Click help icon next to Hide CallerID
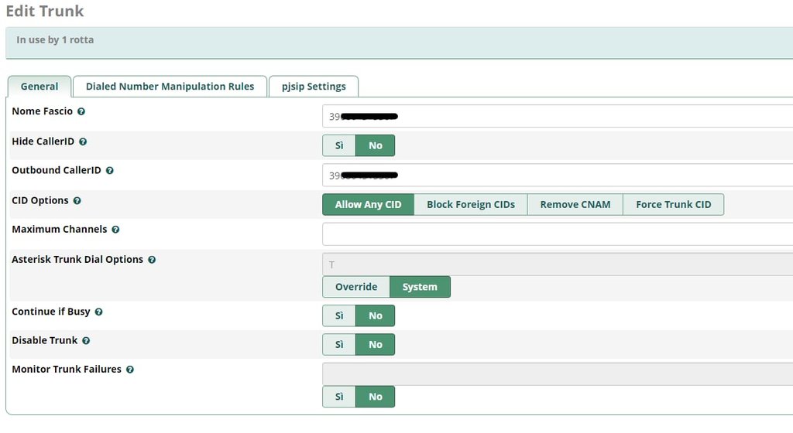 point(83,141)
